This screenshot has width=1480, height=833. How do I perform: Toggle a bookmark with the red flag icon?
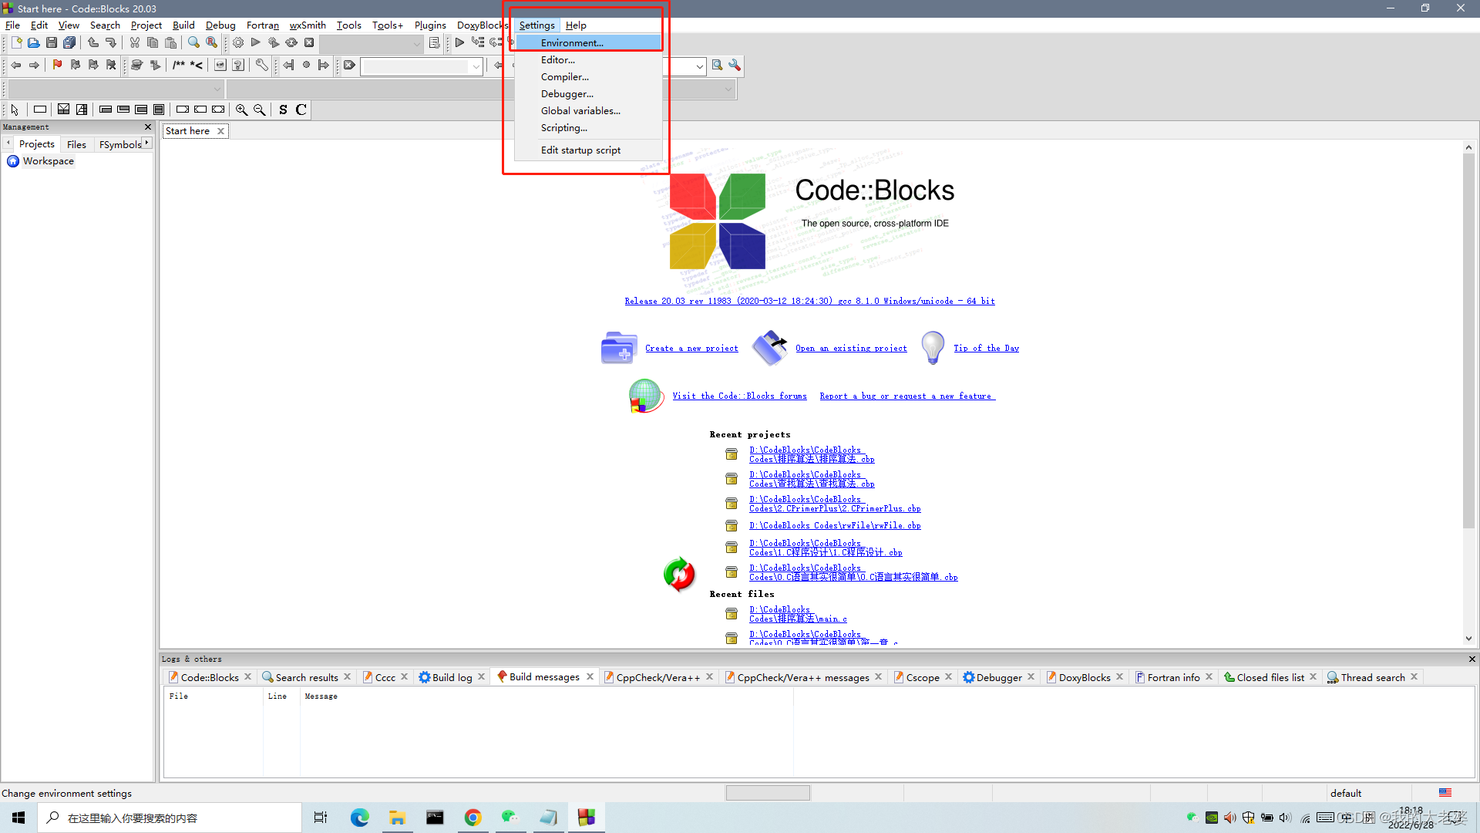57,66
